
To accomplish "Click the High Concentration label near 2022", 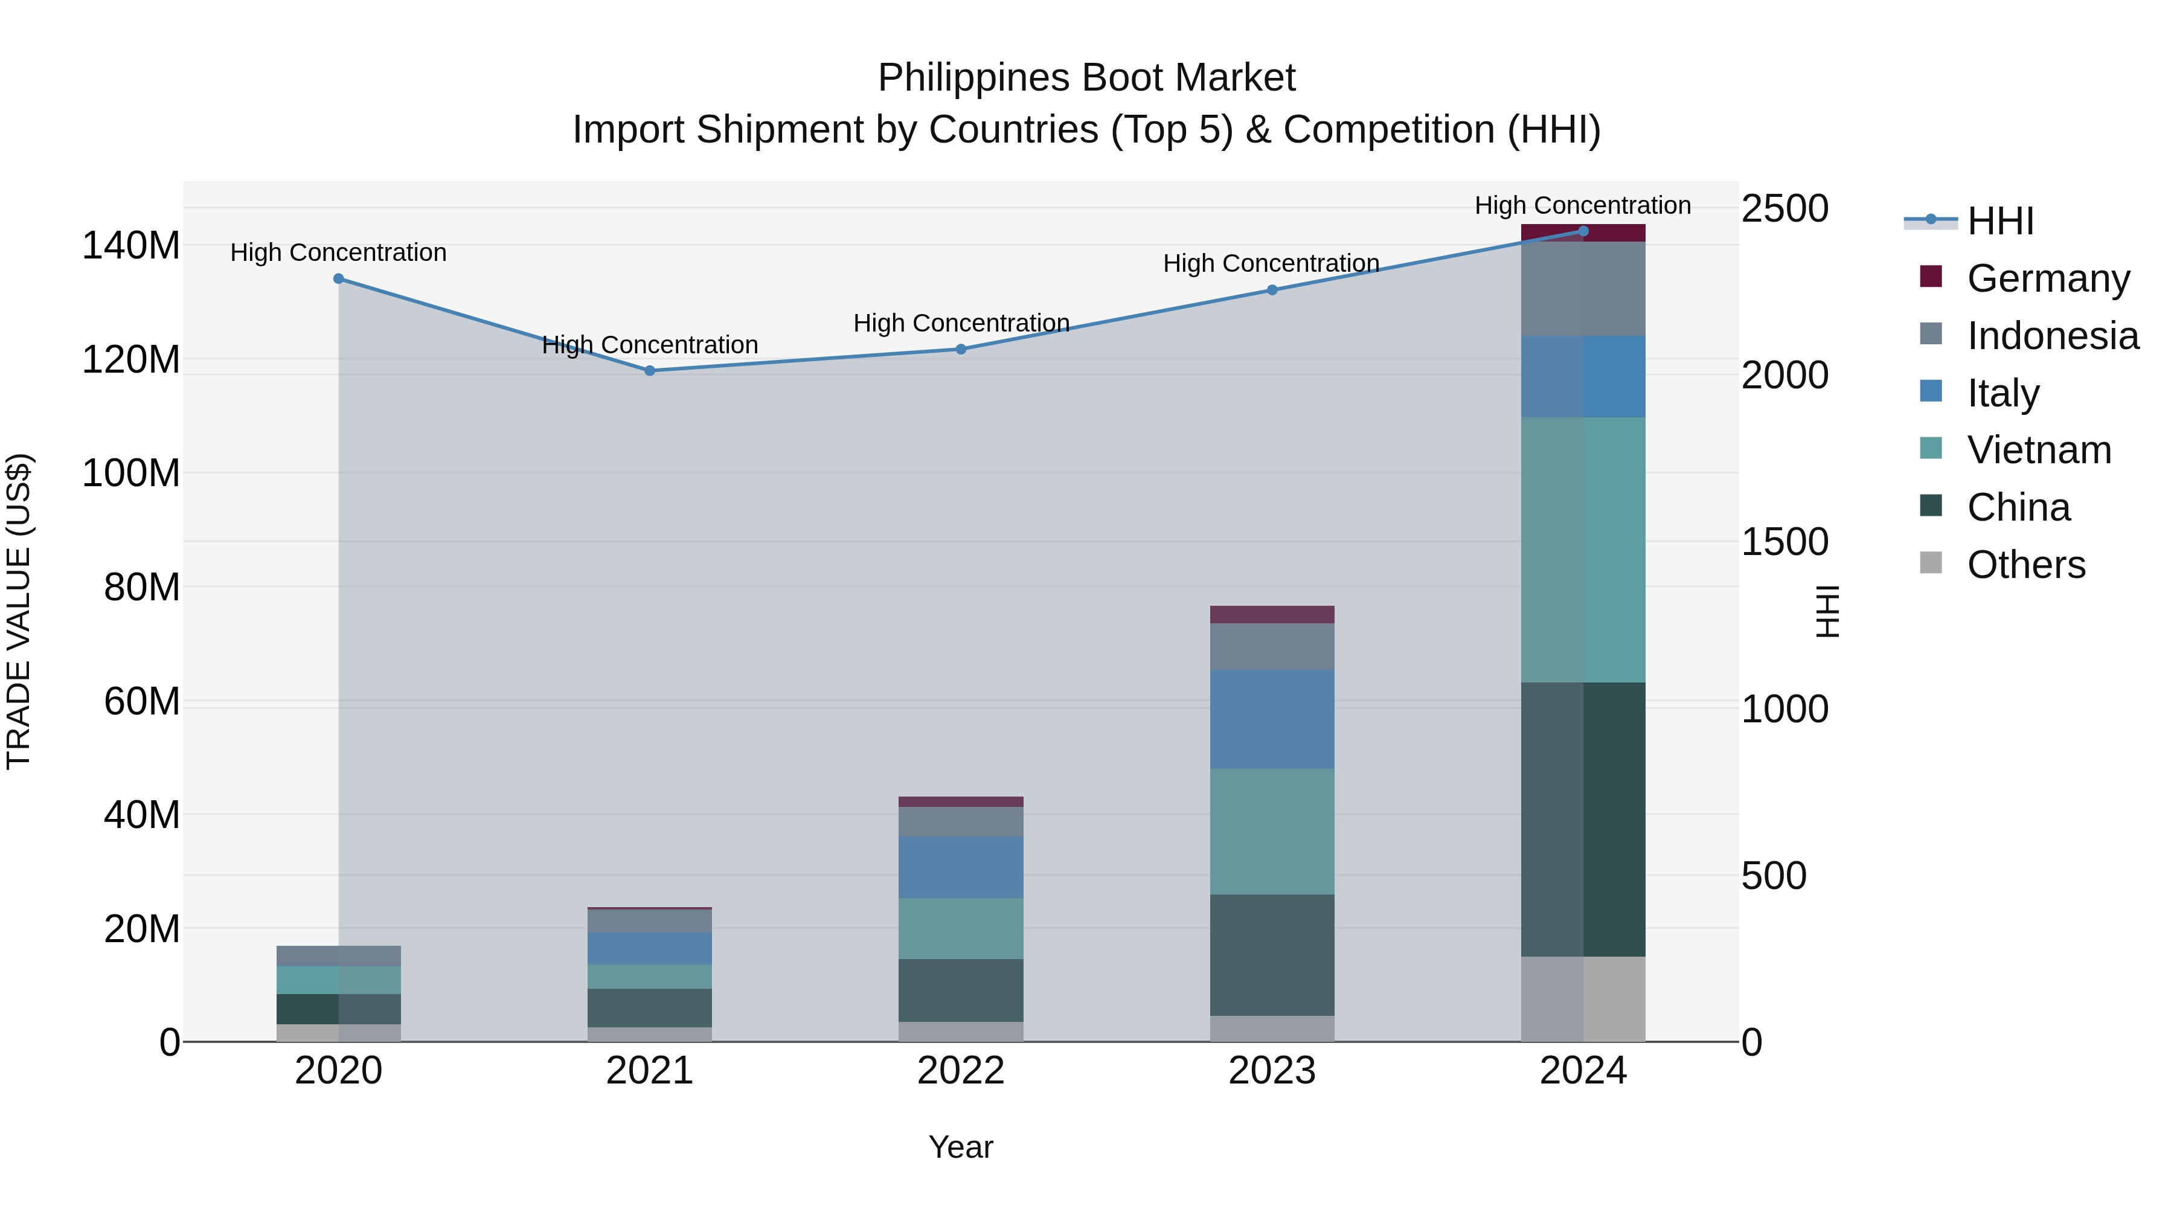I will [x=961, y=323].
